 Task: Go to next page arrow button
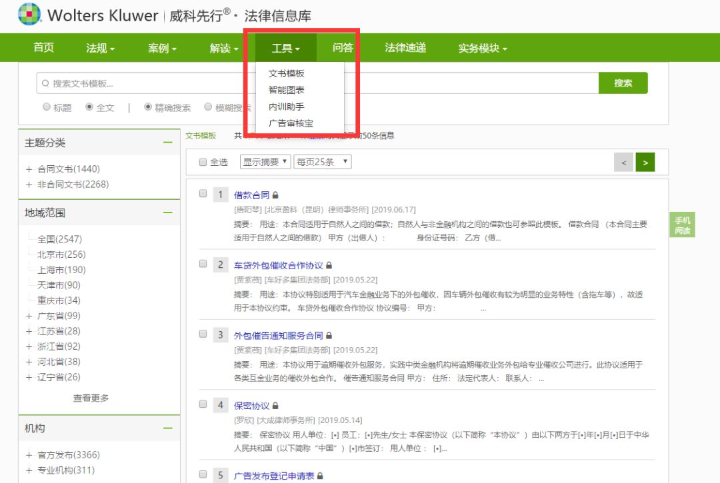point(645,162)
